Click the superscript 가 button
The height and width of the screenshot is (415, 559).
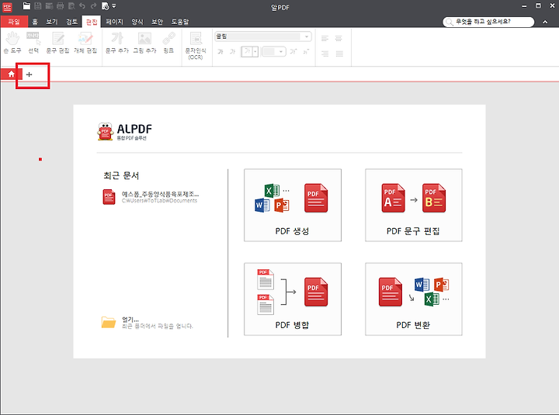pyautogui.click(x=293, y=52)
